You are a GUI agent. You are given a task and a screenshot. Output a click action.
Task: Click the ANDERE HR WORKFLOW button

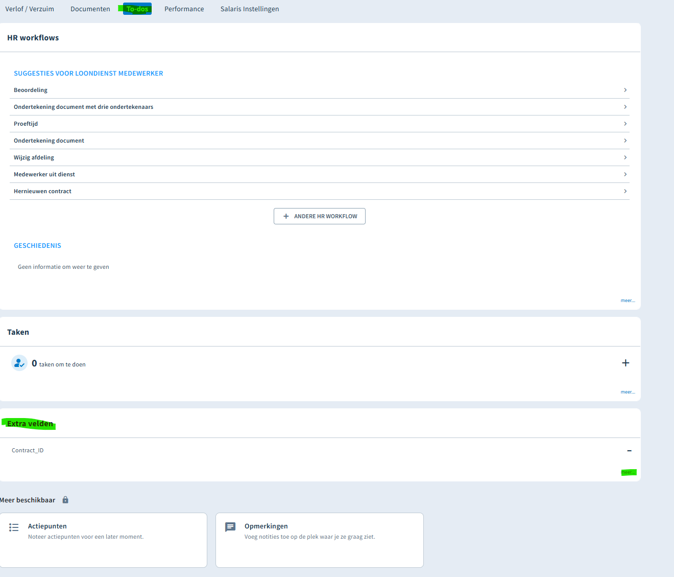[x=320, y=216]
